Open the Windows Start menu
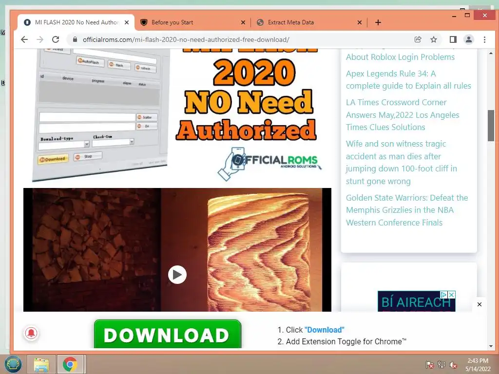 pos(13,364)
